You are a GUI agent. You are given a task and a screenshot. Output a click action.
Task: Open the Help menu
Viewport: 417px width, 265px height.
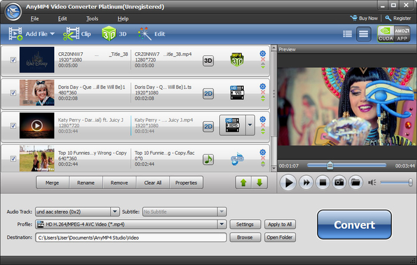click(123, 18)
